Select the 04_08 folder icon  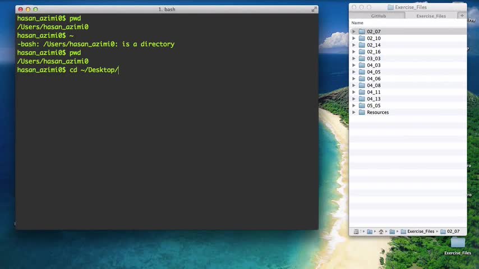click(362, 85)
